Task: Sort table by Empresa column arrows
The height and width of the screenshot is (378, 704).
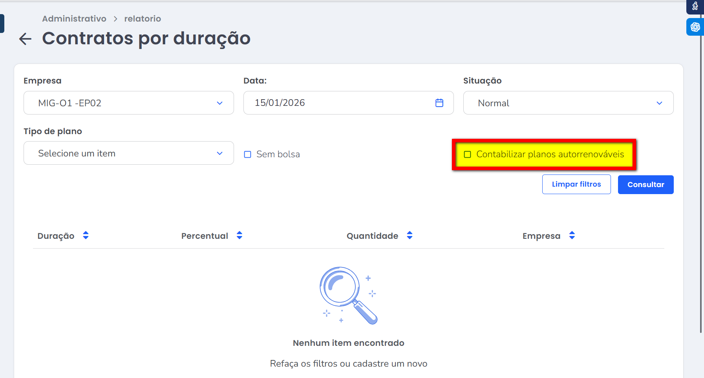Action: (572, 235)
